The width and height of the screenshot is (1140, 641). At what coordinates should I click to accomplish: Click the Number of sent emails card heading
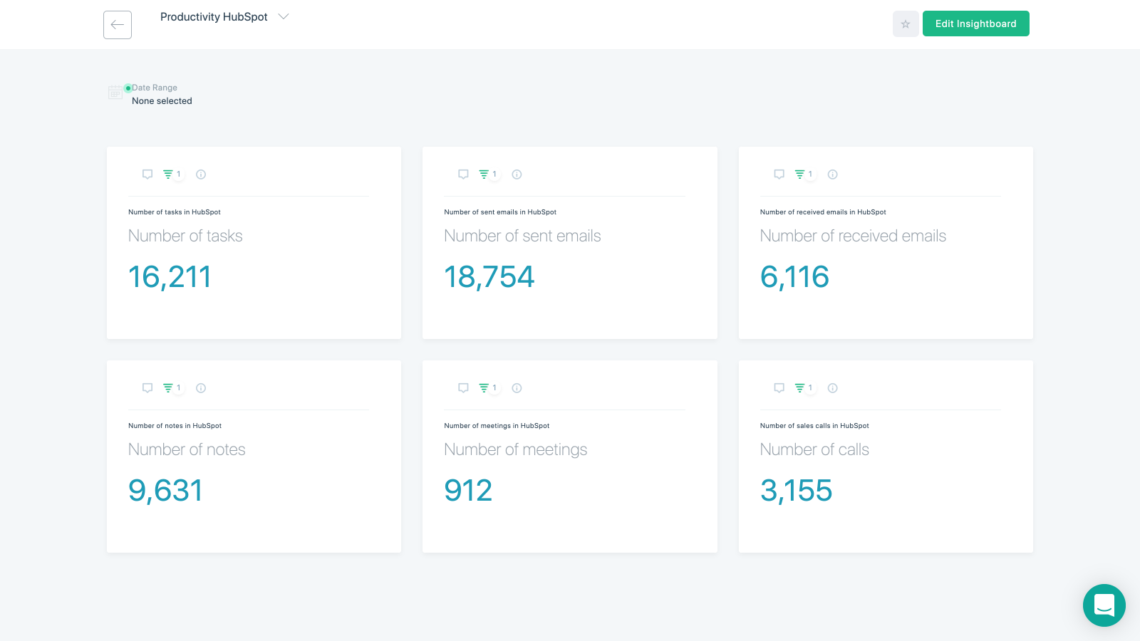pyautogui.click(x=522, y=236)
